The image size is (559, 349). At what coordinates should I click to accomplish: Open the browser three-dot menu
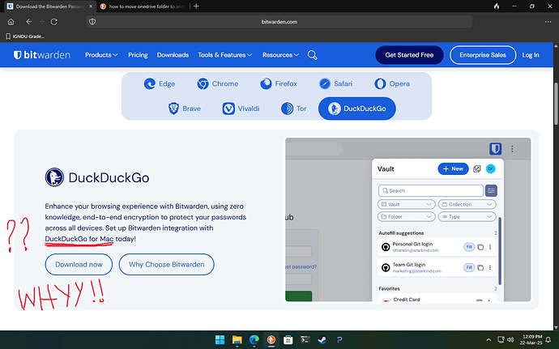tap(548, 22)
